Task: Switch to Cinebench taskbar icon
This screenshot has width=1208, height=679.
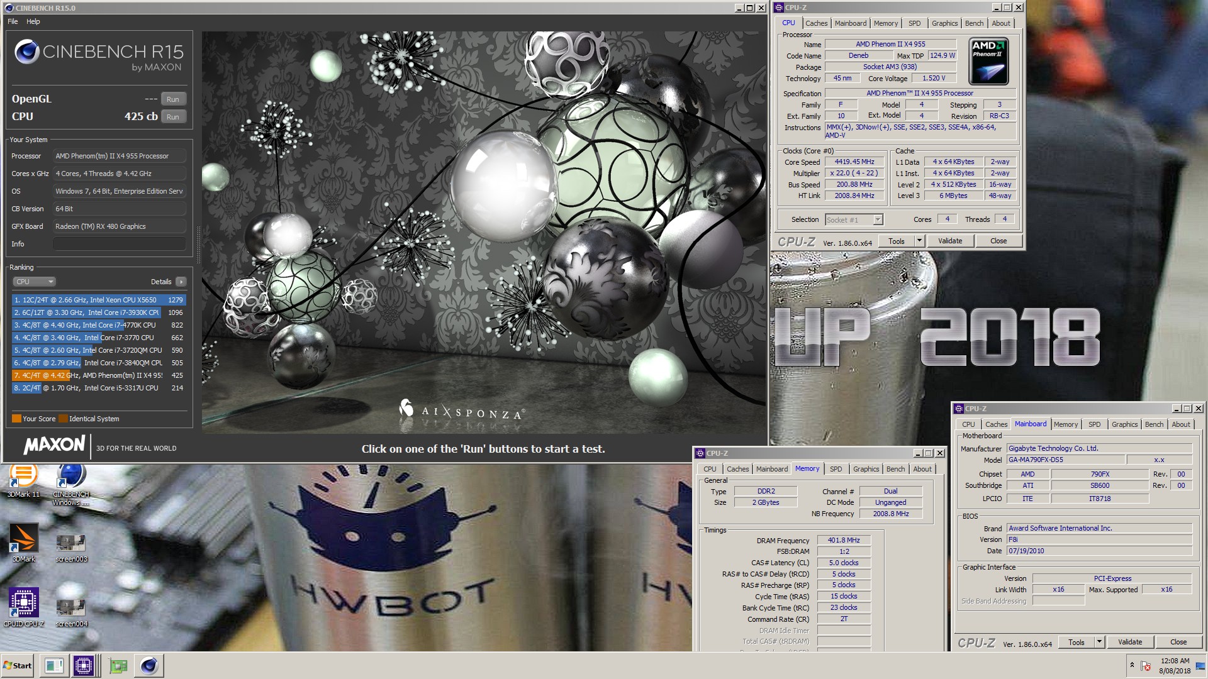Action: [149, 665]
